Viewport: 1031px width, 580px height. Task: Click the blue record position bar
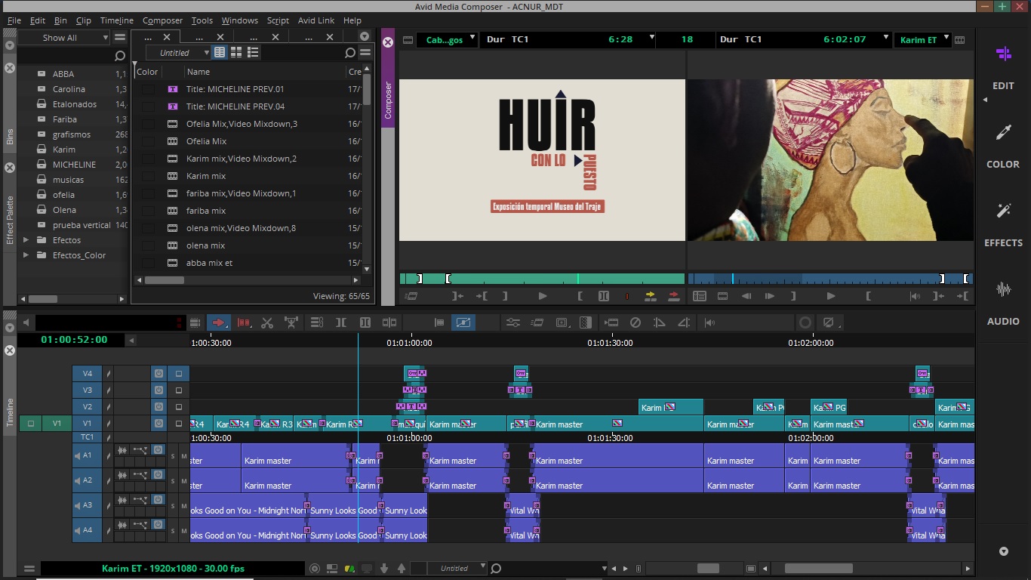(830, 279)
